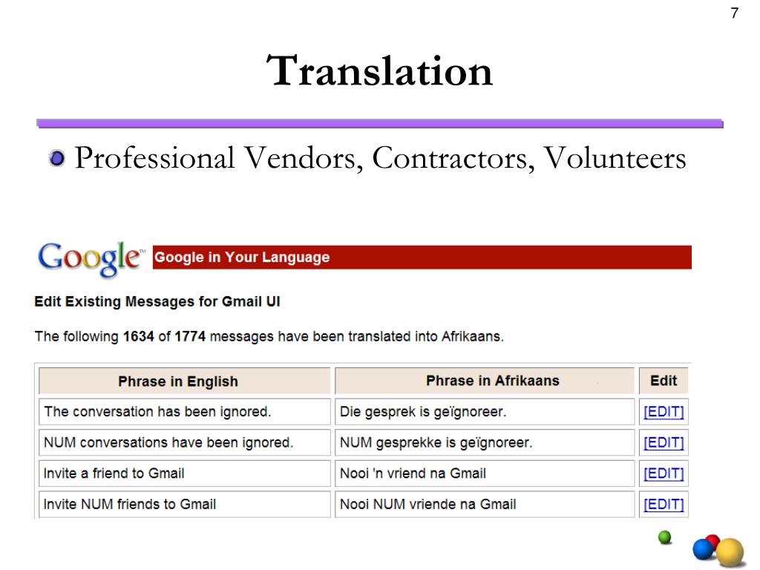The width and height of the screenshot is (760, 570).
Task: Select the cell 'The conversation has been ignored.'
Action: [185, 412]
